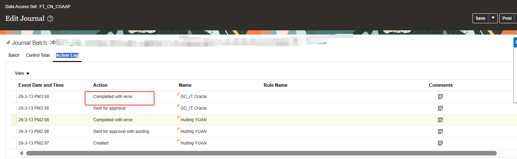Click the Comments column header

440,85
